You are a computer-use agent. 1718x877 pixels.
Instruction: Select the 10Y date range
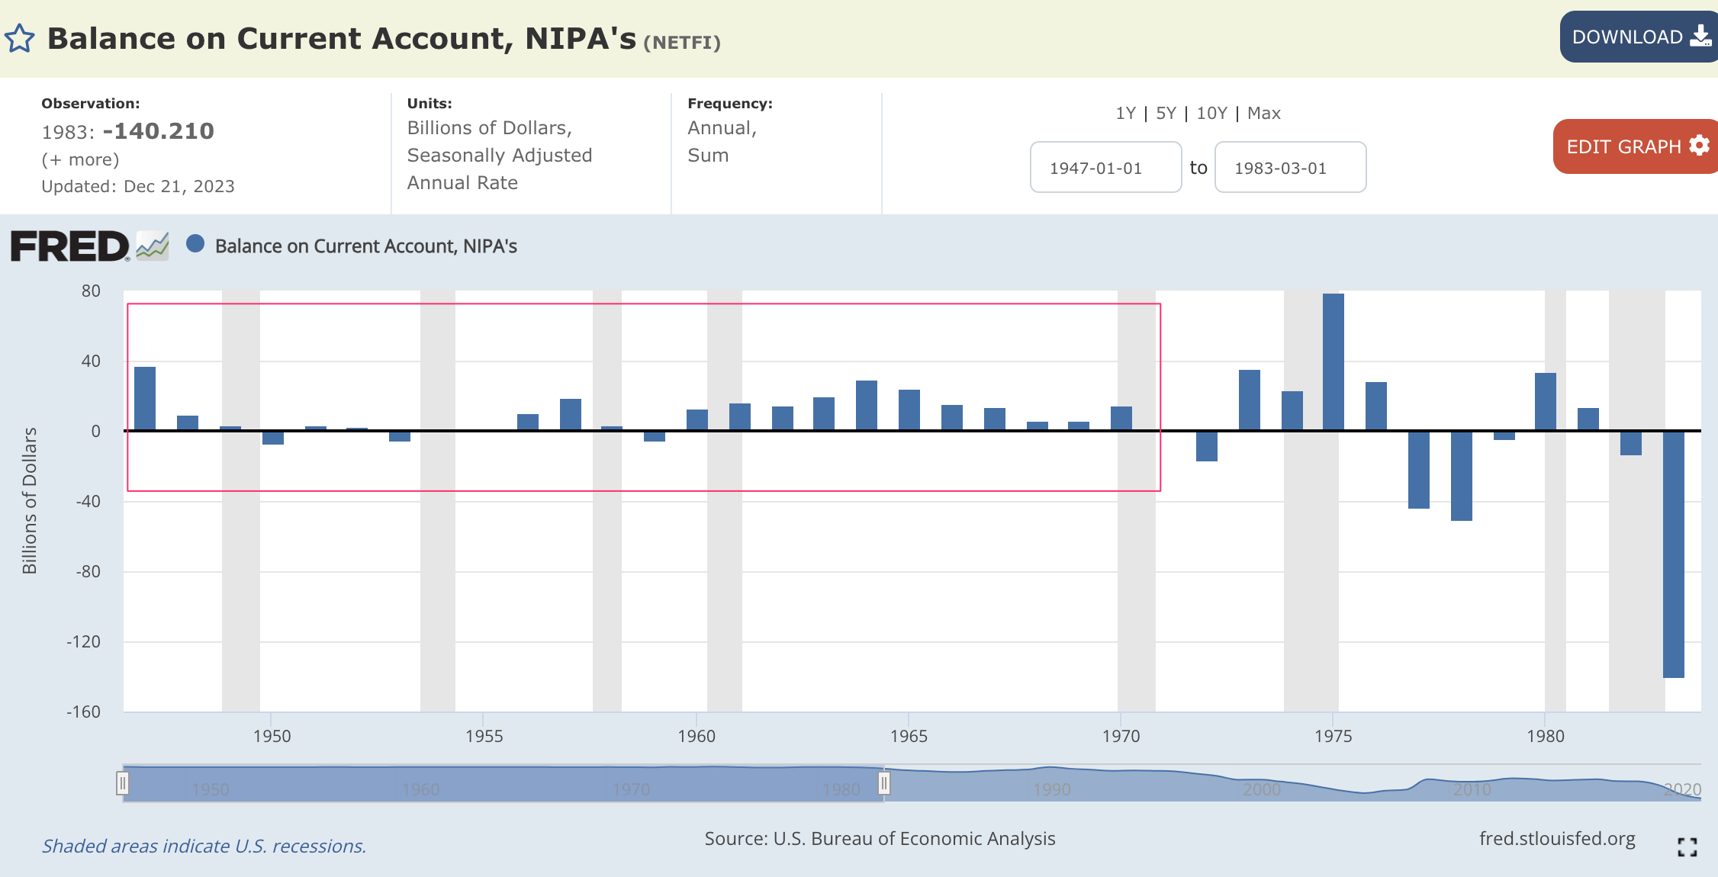point(1211,114)
